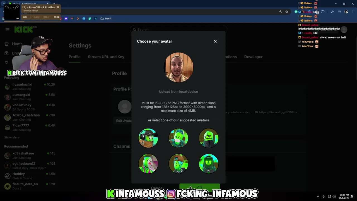Image resolution: width=357 pixels, height=201 pixels.
Task: Open the taskbar clock showing 10:04 PM
Action: [x=344, y=197]
